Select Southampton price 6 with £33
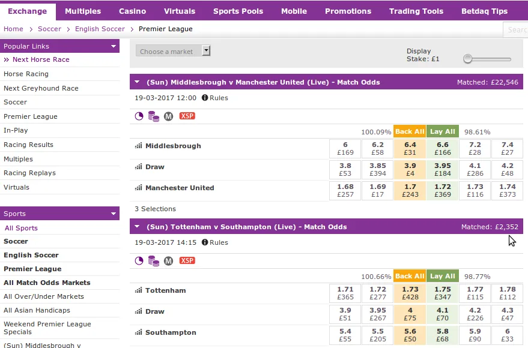This screenshot has width=528, height=348. pyautogui.click(x=507, y=335)
